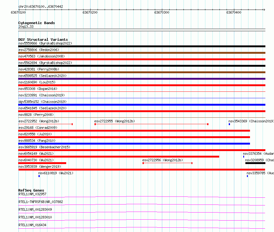Click the nsv820558 (Ju2010) variant label

35,134
